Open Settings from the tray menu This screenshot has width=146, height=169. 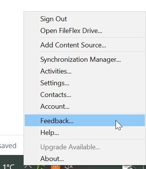tap(85, 83)
